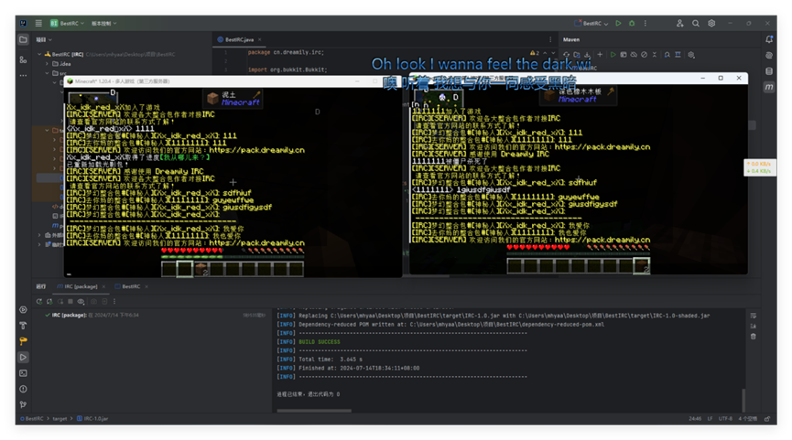Show more tool windows ellipsis on left bar
Image resolution: width=792 pixels, height=440 pixels.
pyautogui.click(x=23, y=75)
